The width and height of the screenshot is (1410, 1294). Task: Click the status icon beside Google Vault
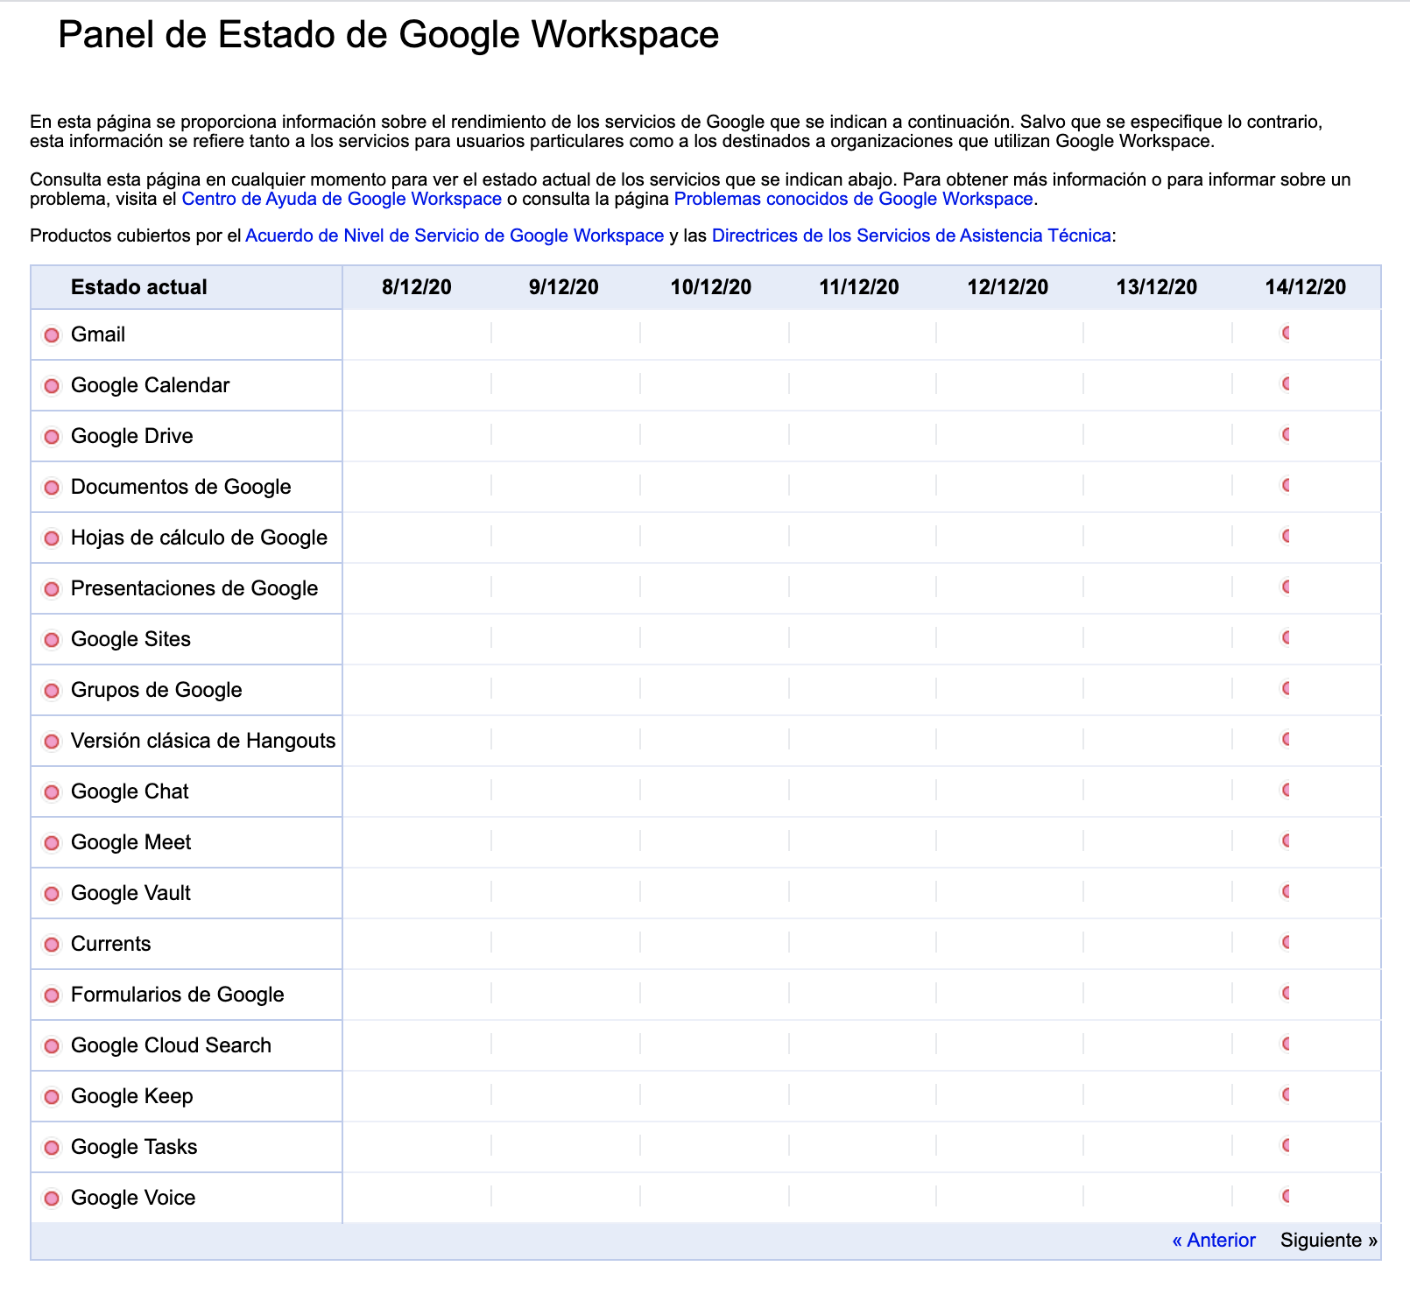pos(52,894)
